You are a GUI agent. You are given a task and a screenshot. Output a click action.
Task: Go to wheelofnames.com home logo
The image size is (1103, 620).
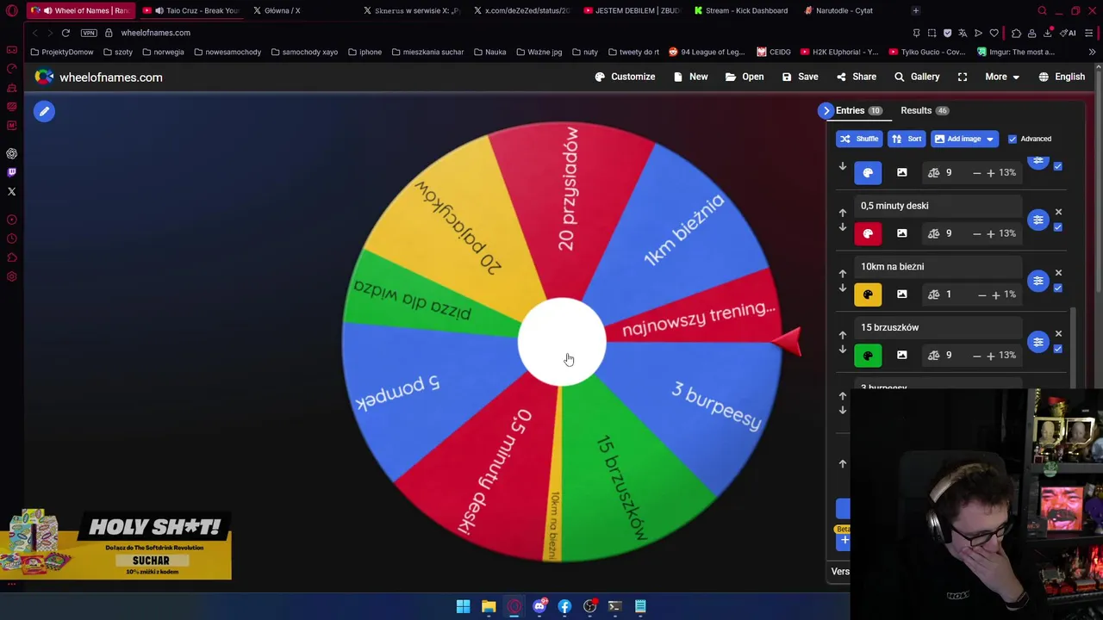click(98, 77)
